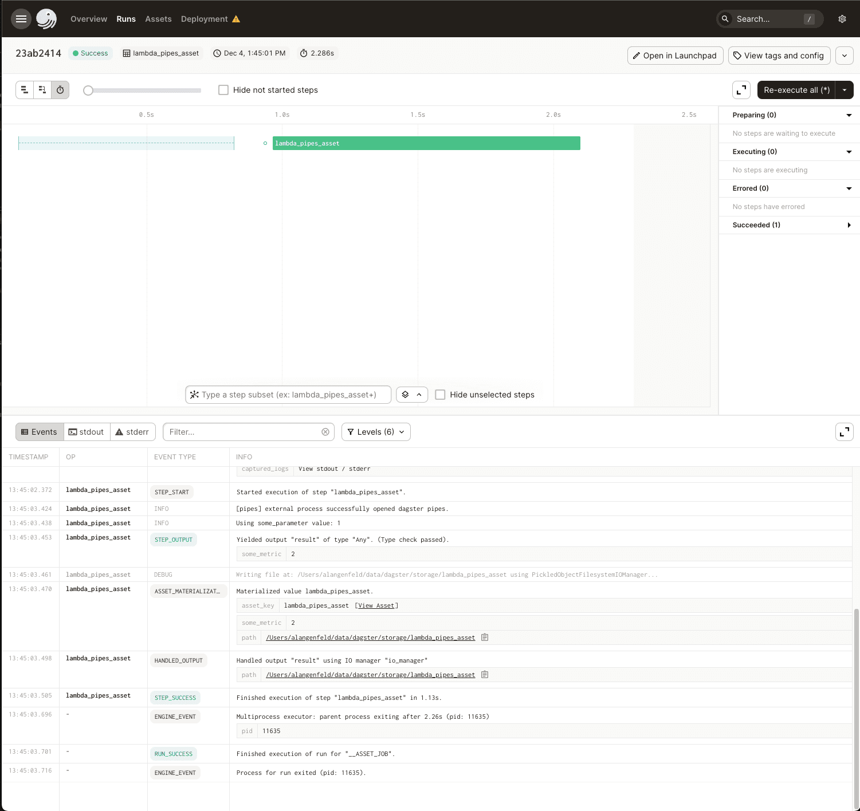Copy the lambda_pipes_asset storage path

(x=484, y=637)
